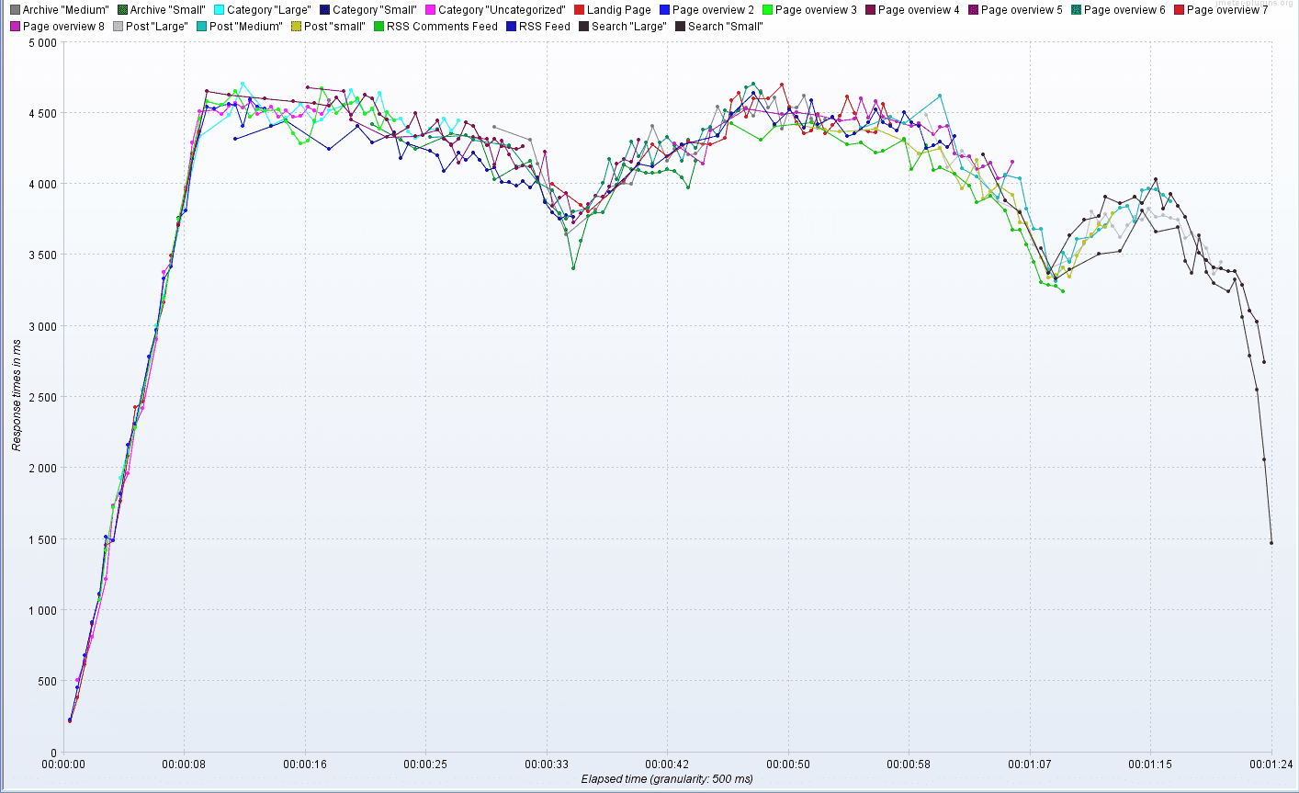Select the Search "Small" legend label
Viewport: 1299px width, 793px height.
point(726,27)
